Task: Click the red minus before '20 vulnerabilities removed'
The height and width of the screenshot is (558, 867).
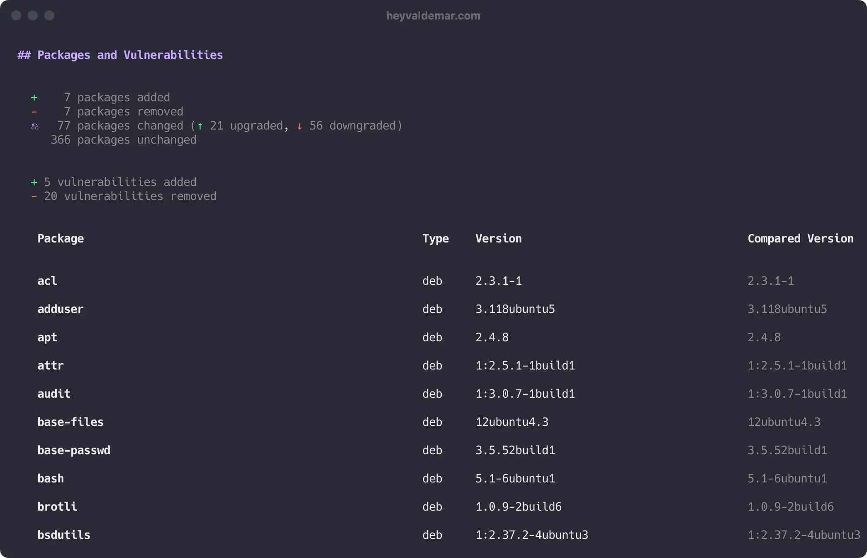Action: pyautogui.click(x=34, y=196)
